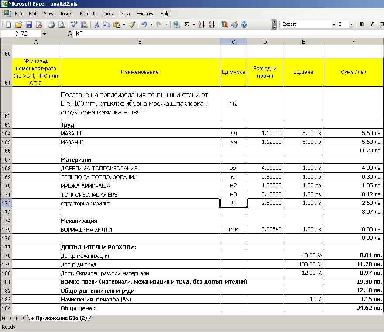Sort descending Z to A
The height and width of the screenshot is (332, 384).
(212, 24)
